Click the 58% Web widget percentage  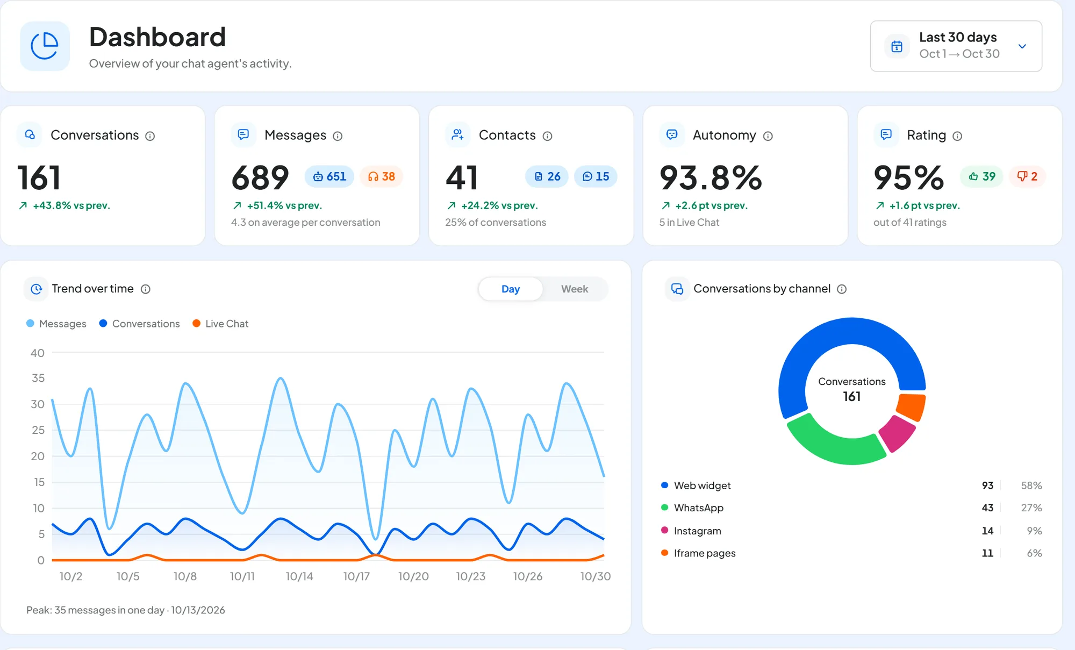(1031, 485)
